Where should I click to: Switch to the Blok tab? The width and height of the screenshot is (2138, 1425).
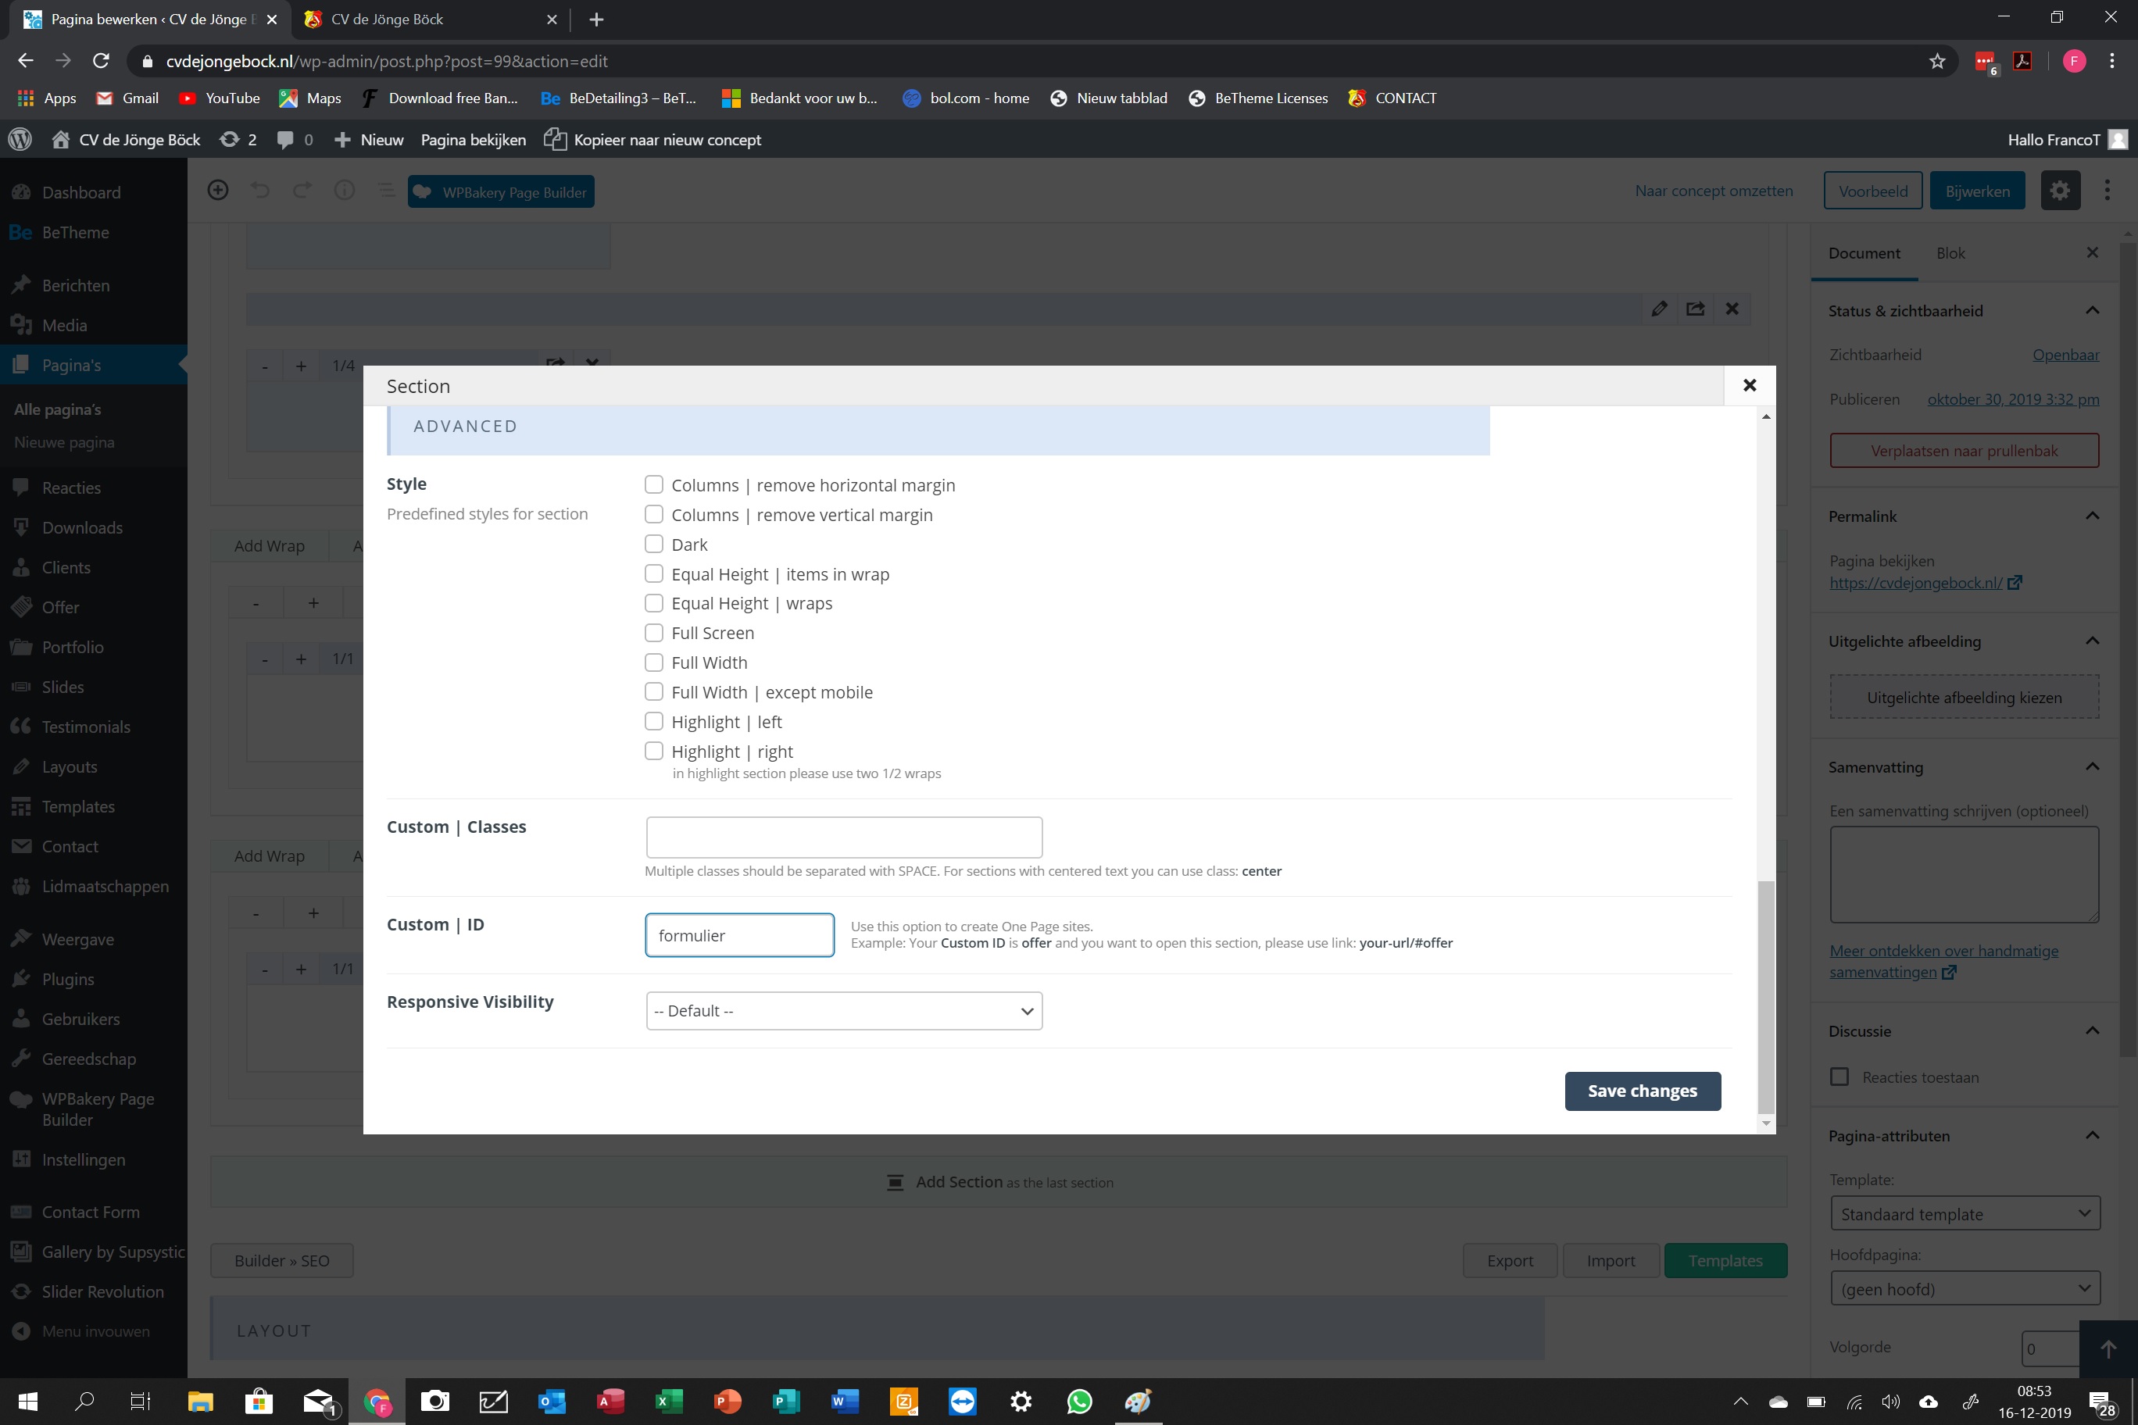[x=1950, y=252]
